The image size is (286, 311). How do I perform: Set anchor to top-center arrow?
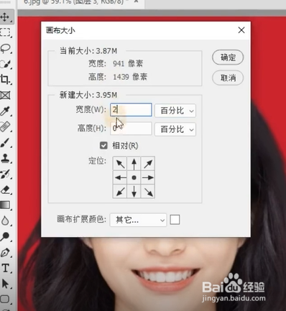coord(134,164)
